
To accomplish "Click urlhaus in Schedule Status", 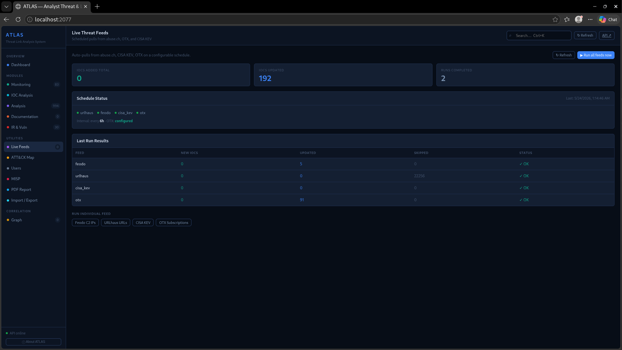I will [x=85, y=113].
